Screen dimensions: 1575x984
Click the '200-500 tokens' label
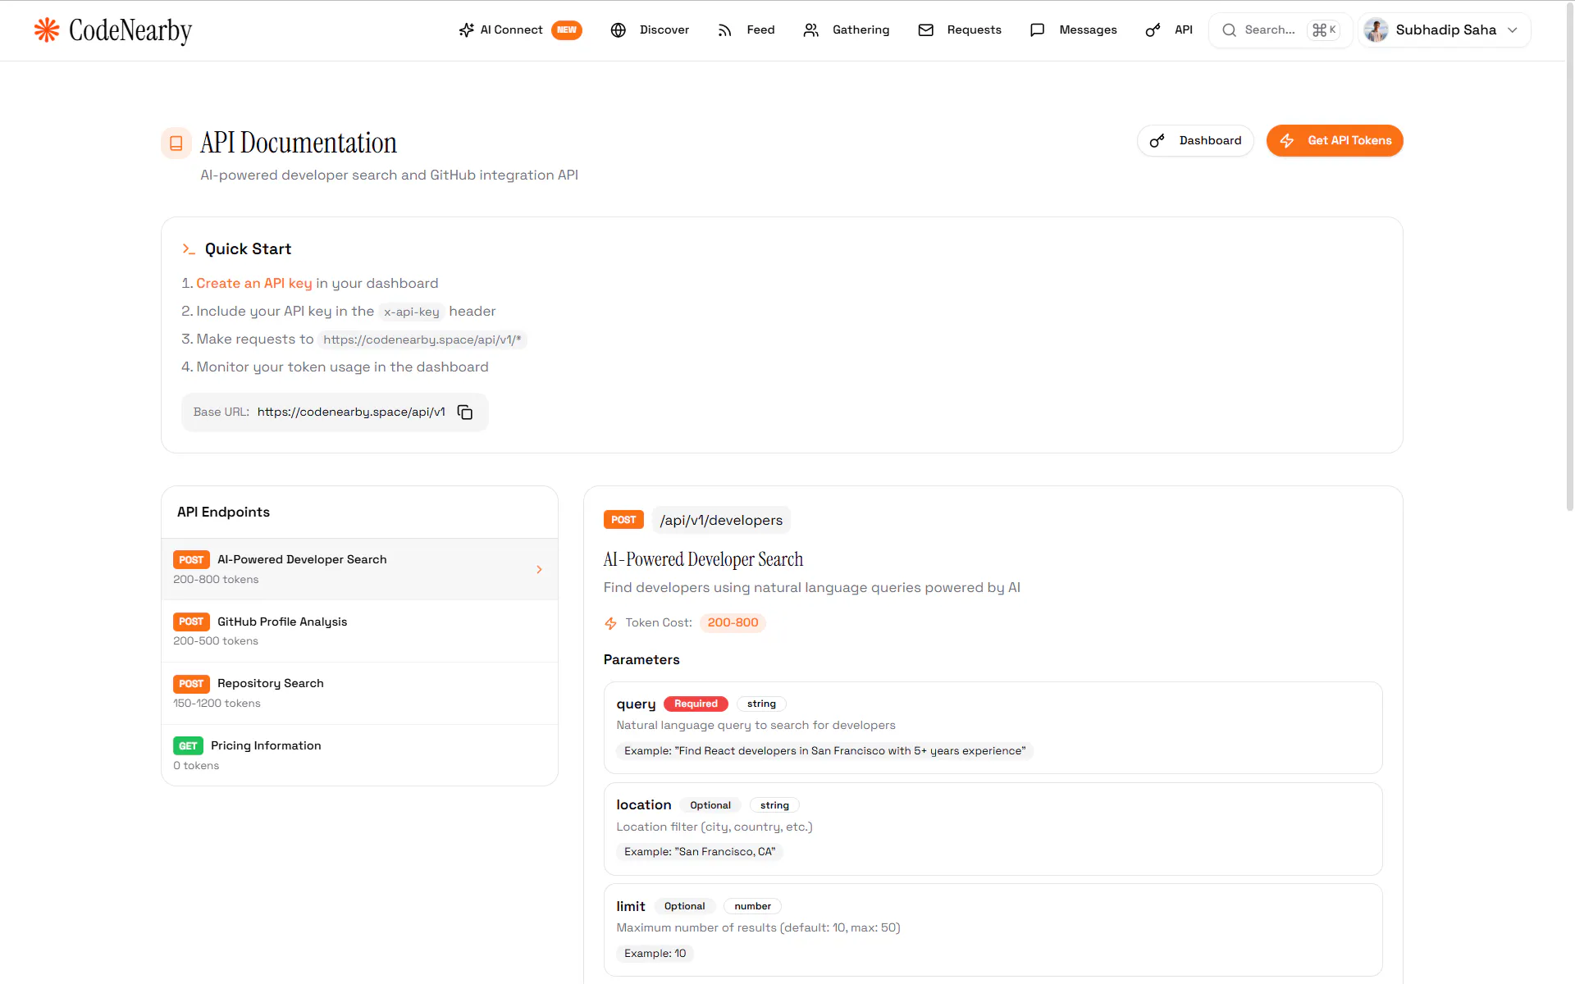[x=216, y=641]
